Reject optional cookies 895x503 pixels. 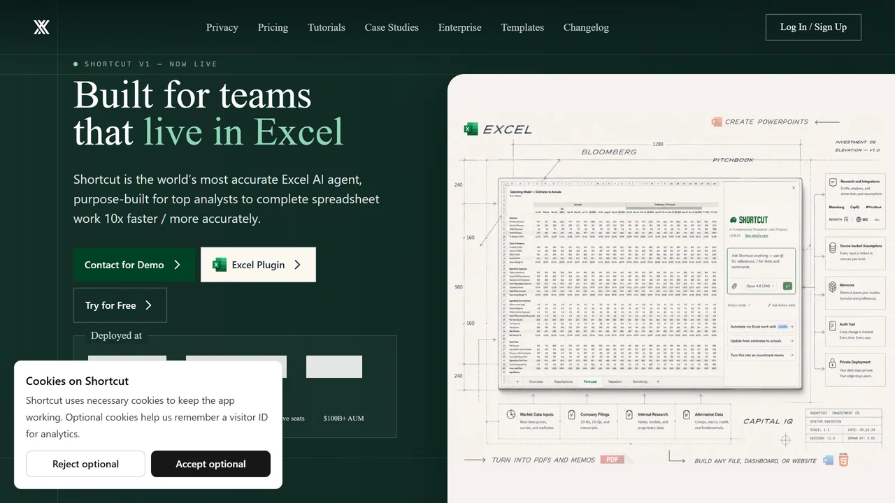pos(85,464)
